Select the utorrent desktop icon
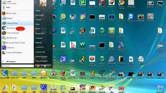 [x=82, y=4]
